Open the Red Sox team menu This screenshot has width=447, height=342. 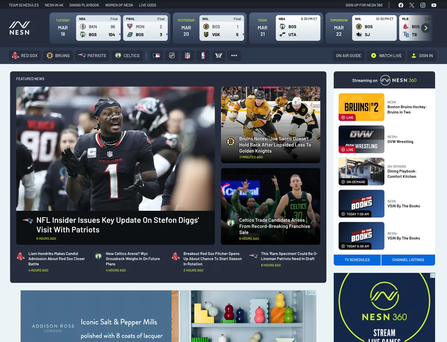[x=25, y=56]
